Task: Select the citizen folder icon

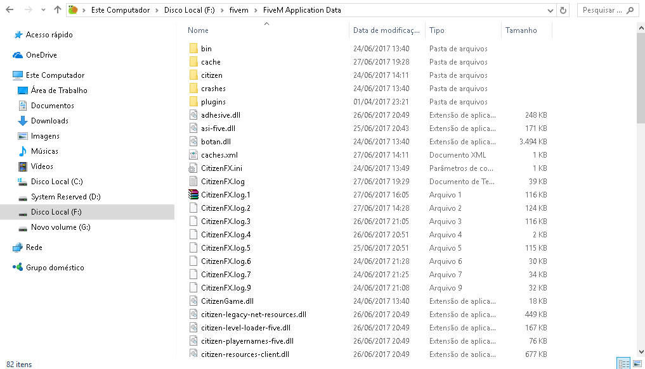Action: 193,75
